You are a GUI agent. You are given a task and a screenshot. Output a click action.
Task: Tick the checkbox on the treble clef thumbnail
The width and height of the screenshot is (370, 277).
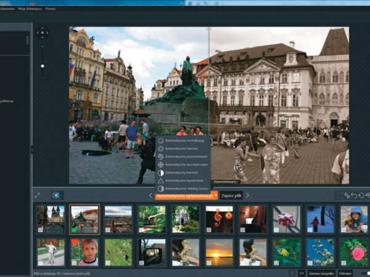point(208,230)
